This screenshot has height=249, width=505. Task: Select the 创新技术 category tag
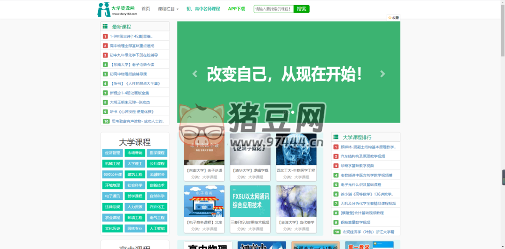point(157,185)
